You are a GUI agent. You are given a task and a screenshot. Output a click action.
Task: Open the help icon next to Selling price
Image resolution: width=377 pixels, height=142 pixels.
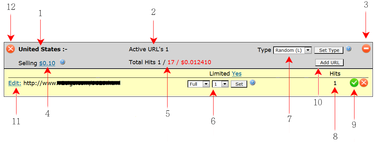click(62, 62)
